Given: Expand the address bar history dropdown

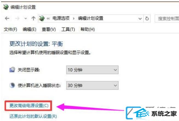Looking at the screenshot, I should (x=140, y=19).
